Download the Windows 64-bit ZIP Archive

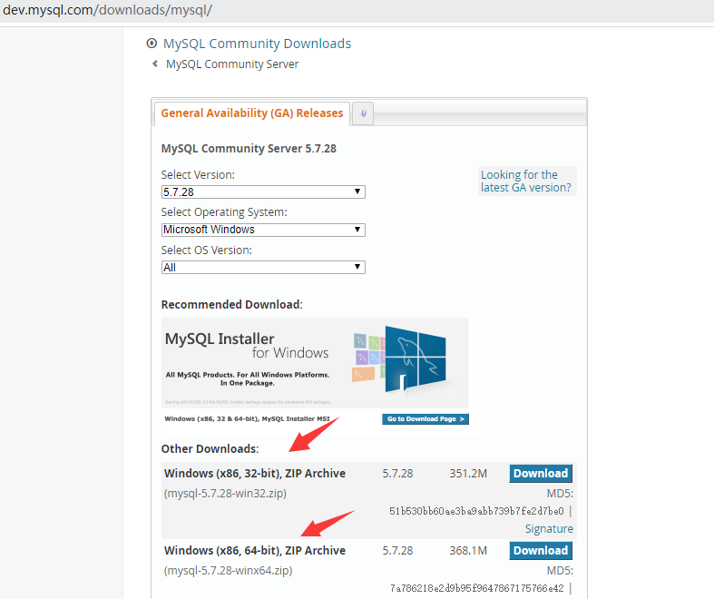(541, 550)
